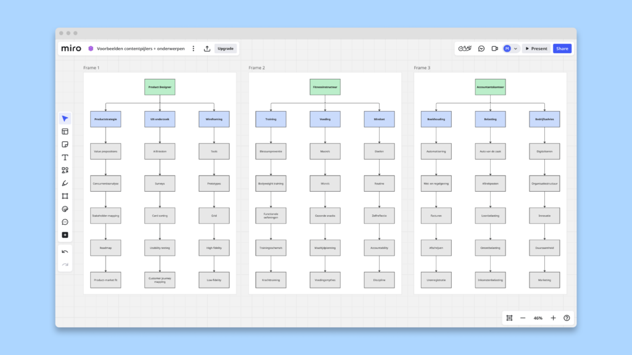
Task: Open the 46% zoom level menu
Action: coord(538,318)
